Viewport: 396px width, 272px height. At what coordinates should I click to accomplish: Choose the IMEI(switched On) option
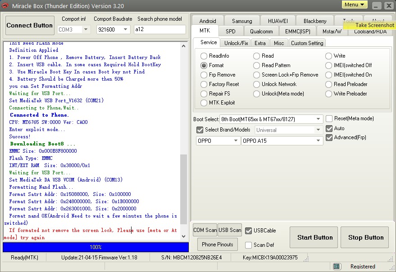pyautogui.click(x=349, y=75)
